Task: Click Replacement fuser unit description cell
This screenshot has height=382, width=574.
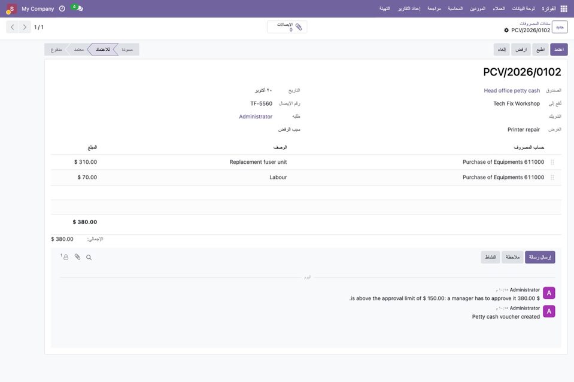Action: 258,162
